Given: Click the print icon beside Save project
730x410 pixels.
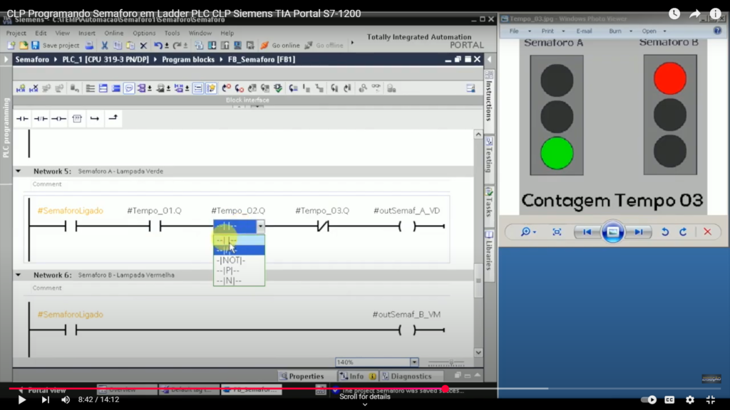Looking at the screenshot, I should 89,45.
